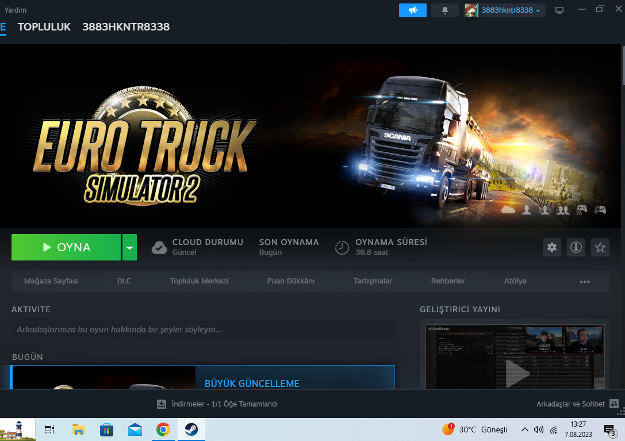Open volume control in system tray
This screenshot has height=441, width=625.
click(x=539, y=430)
